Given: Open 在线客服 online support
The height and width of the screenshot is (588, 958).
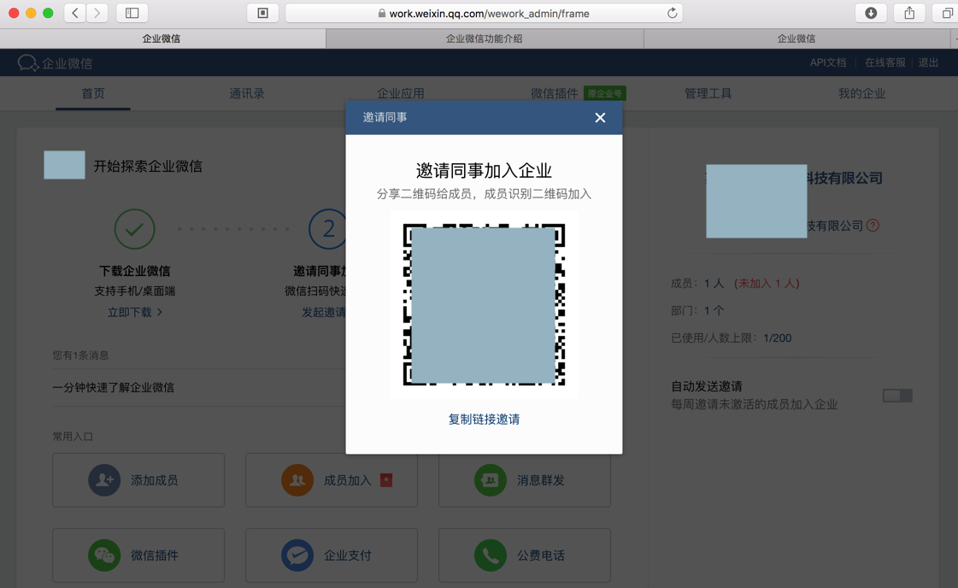Looking at the screenshot, I should click(x=885, y=62).
